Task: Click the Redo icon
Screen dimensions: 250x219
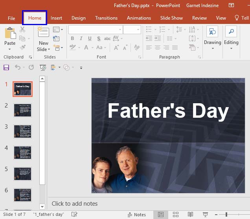Action: pyautogui.click(x=31, y=68)
